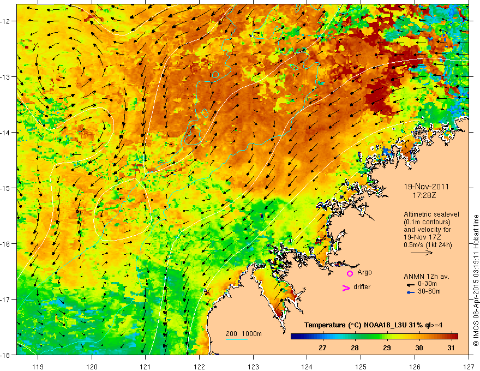Click the Altimetric sealevel text
This screenshot has height=371, width=480.
[x=431, y=214]
